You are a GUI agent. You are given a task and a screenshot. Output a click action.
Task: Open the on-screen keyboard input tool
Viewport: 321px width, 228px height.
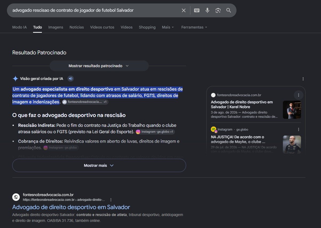click(x=197, y=10)
